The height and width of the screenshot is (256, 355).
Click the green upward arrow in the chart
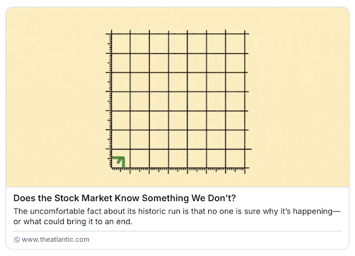[x=119, y=161]
